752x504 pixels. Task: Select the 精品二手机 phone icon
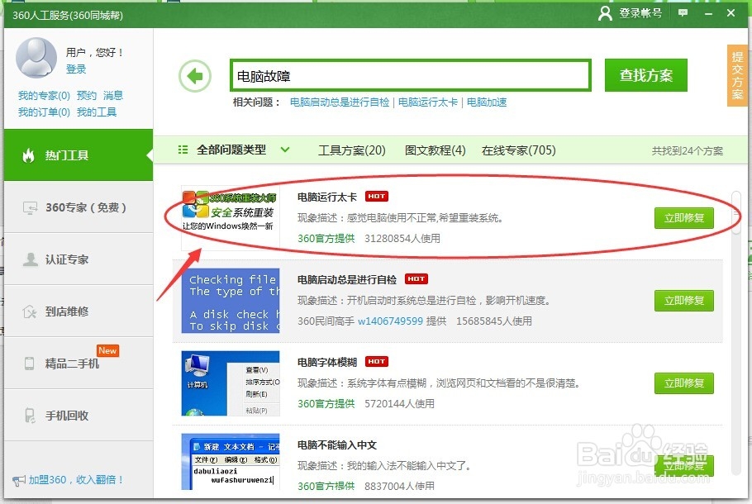(29, 364)
